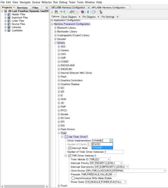Close the Clock Diagram tab
Screen dimensions: 168x188
pos(80,17)
